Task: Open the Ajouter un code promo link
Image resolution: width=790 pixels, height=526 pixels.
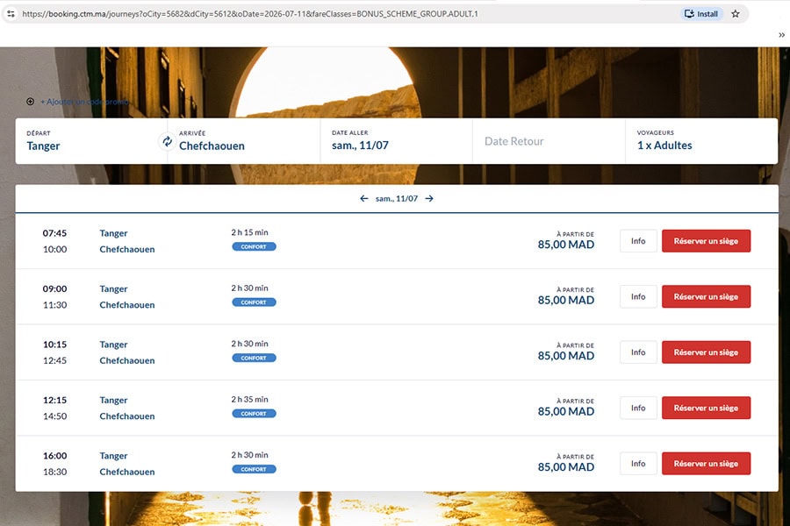Action: click(84, 102)
